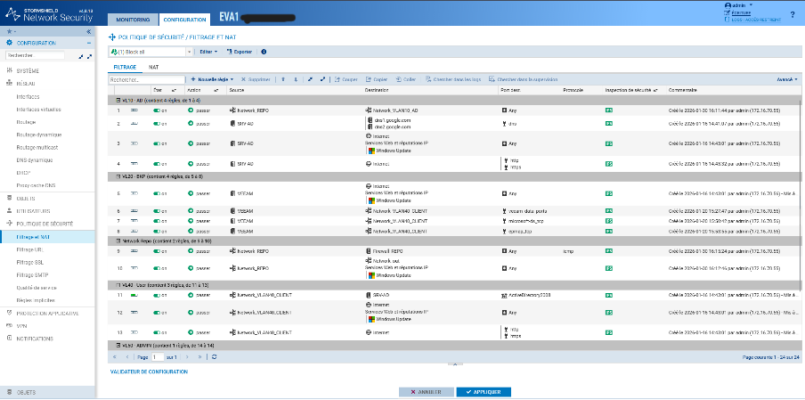
Task: Toggle the state switch of rule 1
Action: [157, 110]
